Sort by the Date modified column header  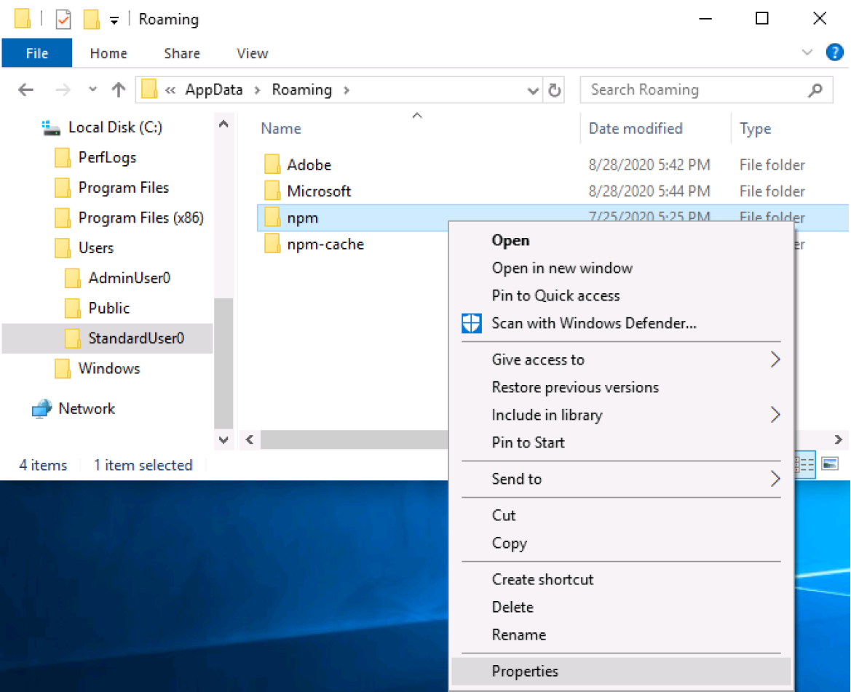(635, 129)
